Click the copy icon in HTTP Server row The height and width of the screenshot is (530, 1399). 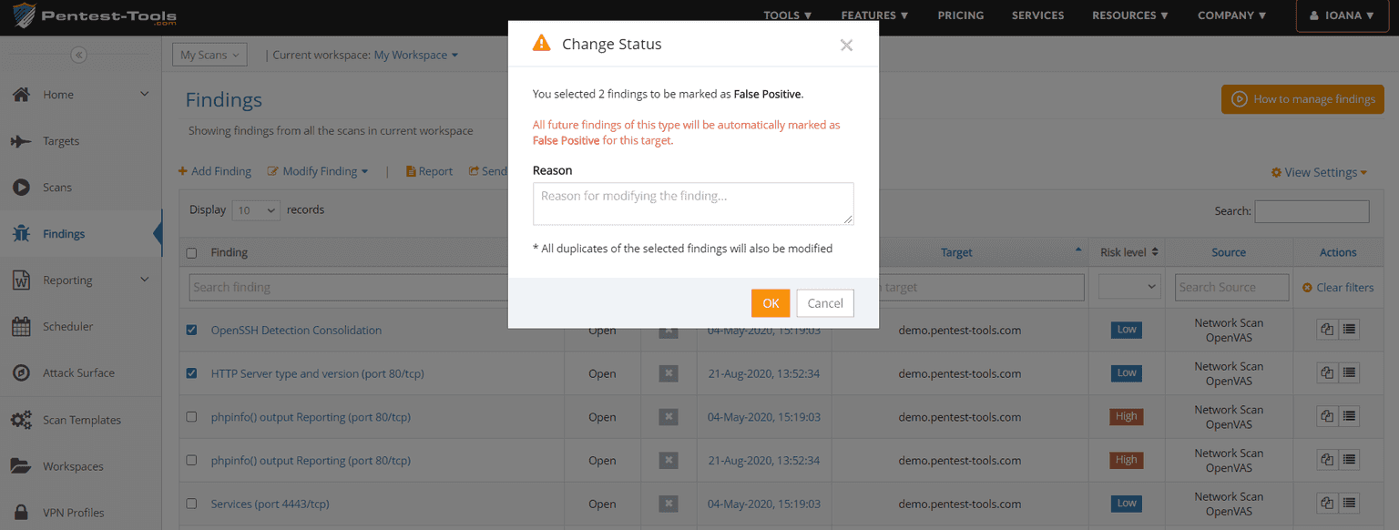(1327, 373)
